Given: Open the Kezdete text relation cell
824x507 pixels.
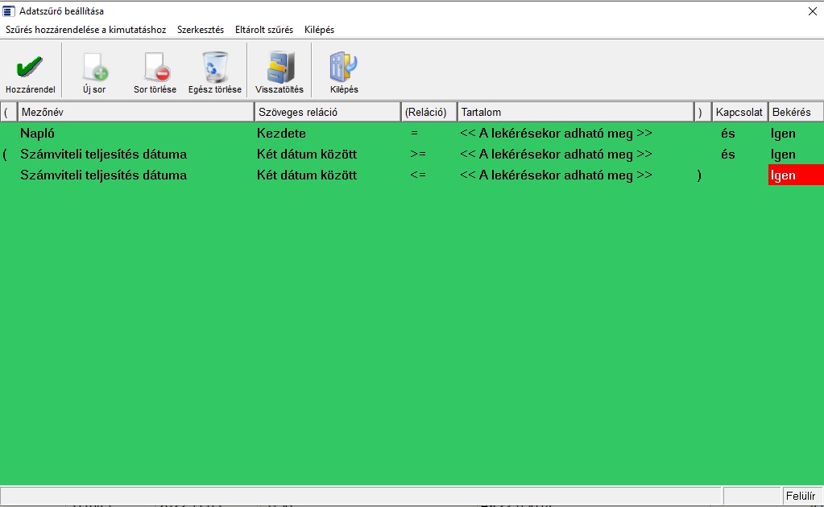Looking at the screenshot, I should (282, 134).
